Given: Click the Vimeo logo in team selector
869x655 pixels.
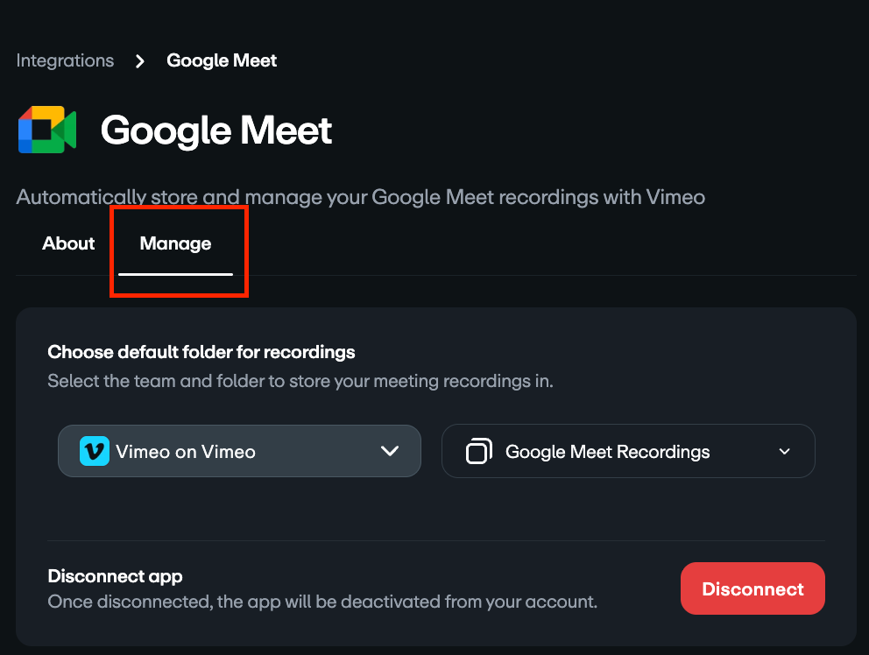Looking at the screenshot, I should tap(95, 451).
